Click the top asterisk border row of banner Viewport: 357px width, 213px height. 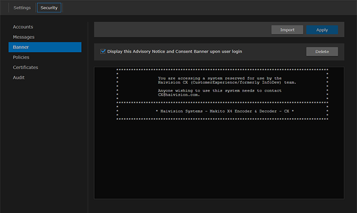click(222, 70)
